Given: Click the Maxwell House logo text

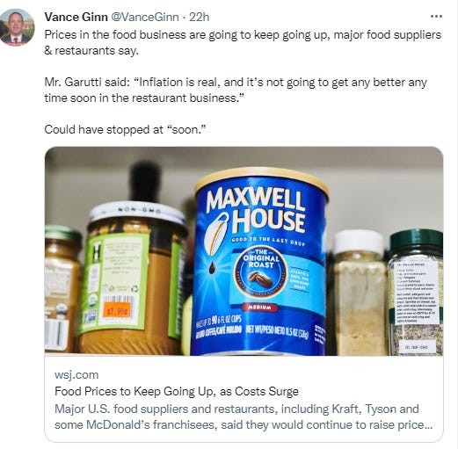Looking at the screenshot, I should [x=255, y=211].
